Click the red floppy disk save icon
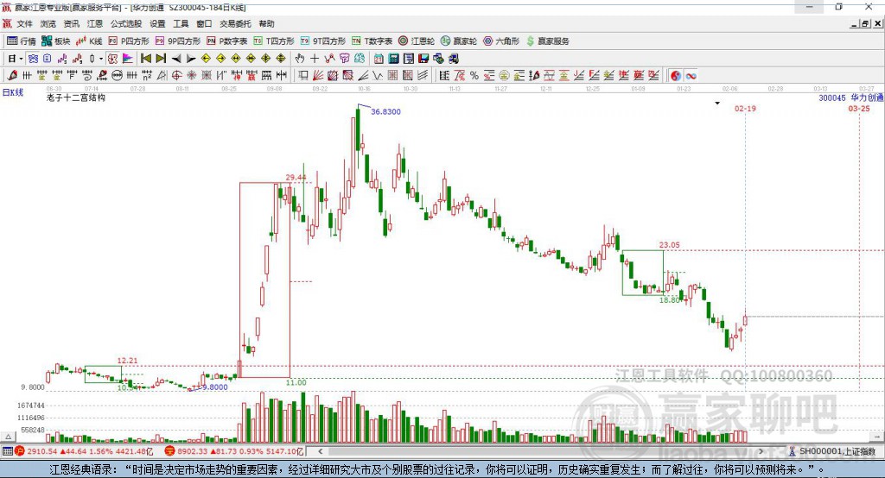 point(423,58)
